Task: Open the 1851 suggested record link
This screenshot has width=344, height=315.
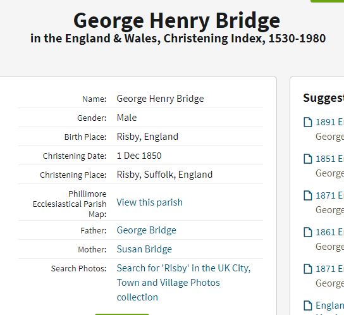Action: (x=329, y=159)
